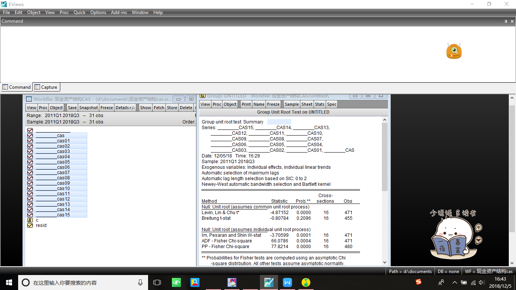Viewport: 516px width, 290px height.
Task: Open the Help menu
Action: point(158,12)
